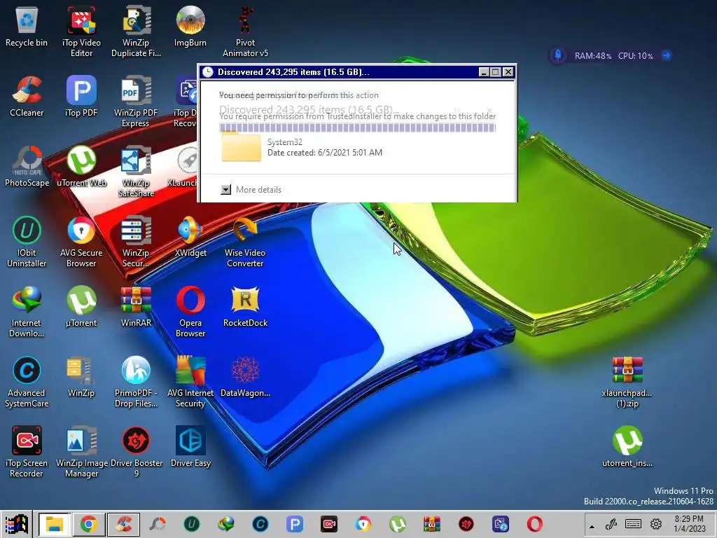Image resolution: width=717 pixels, height=538 pixels.
Task: Launch the WinZip desktop icon
Action: (x=81, y=377)
